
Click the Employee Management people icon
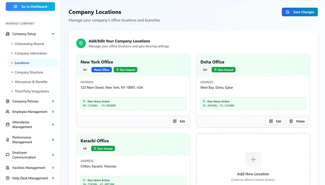[7, 111]
